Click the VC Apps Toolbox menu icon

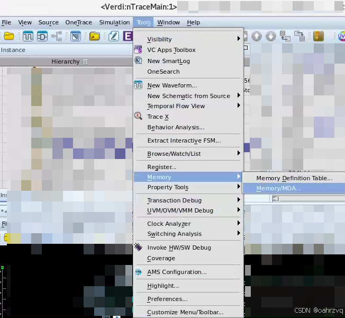click(138, 49)
